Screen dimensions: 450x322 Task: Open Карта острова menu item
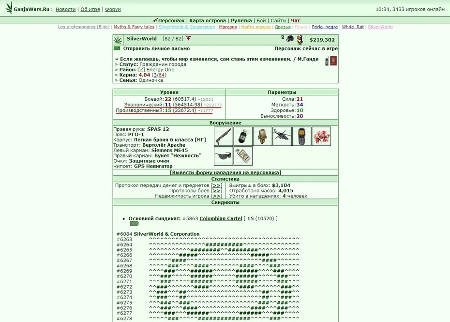coord(208,20)
